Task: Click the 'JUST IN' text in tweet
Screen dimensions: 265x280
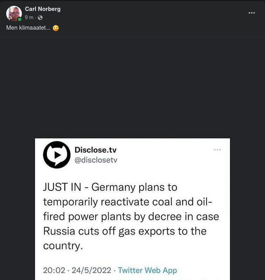Action: (x=62, y=187)
